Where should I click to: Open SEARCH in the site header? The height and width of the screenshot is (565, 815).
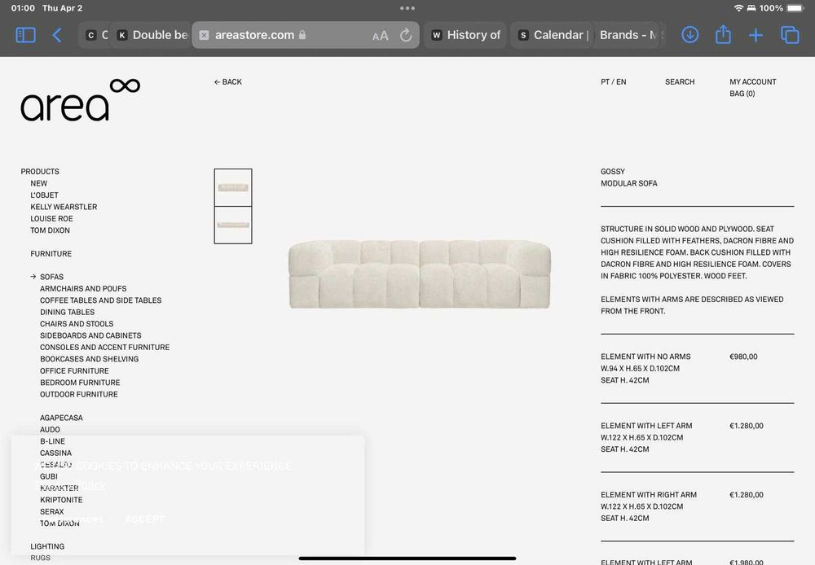[x=680, y=81]
